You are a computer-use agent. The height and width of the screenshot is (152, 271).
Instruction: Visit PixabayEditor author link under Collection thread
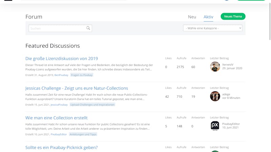(59, 134)
